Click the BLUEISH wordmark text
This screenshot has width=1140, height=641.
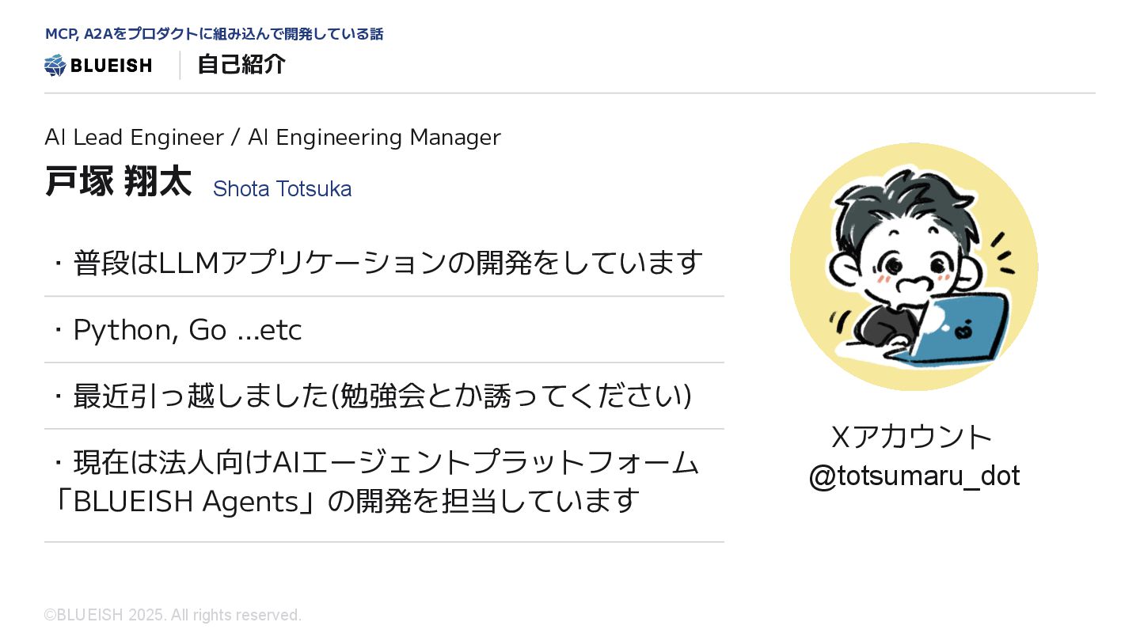pos(111,66)
